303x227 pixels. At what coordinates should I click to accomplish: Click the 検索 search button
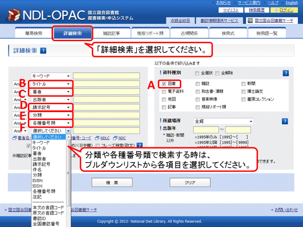click(x=112, y=183)
